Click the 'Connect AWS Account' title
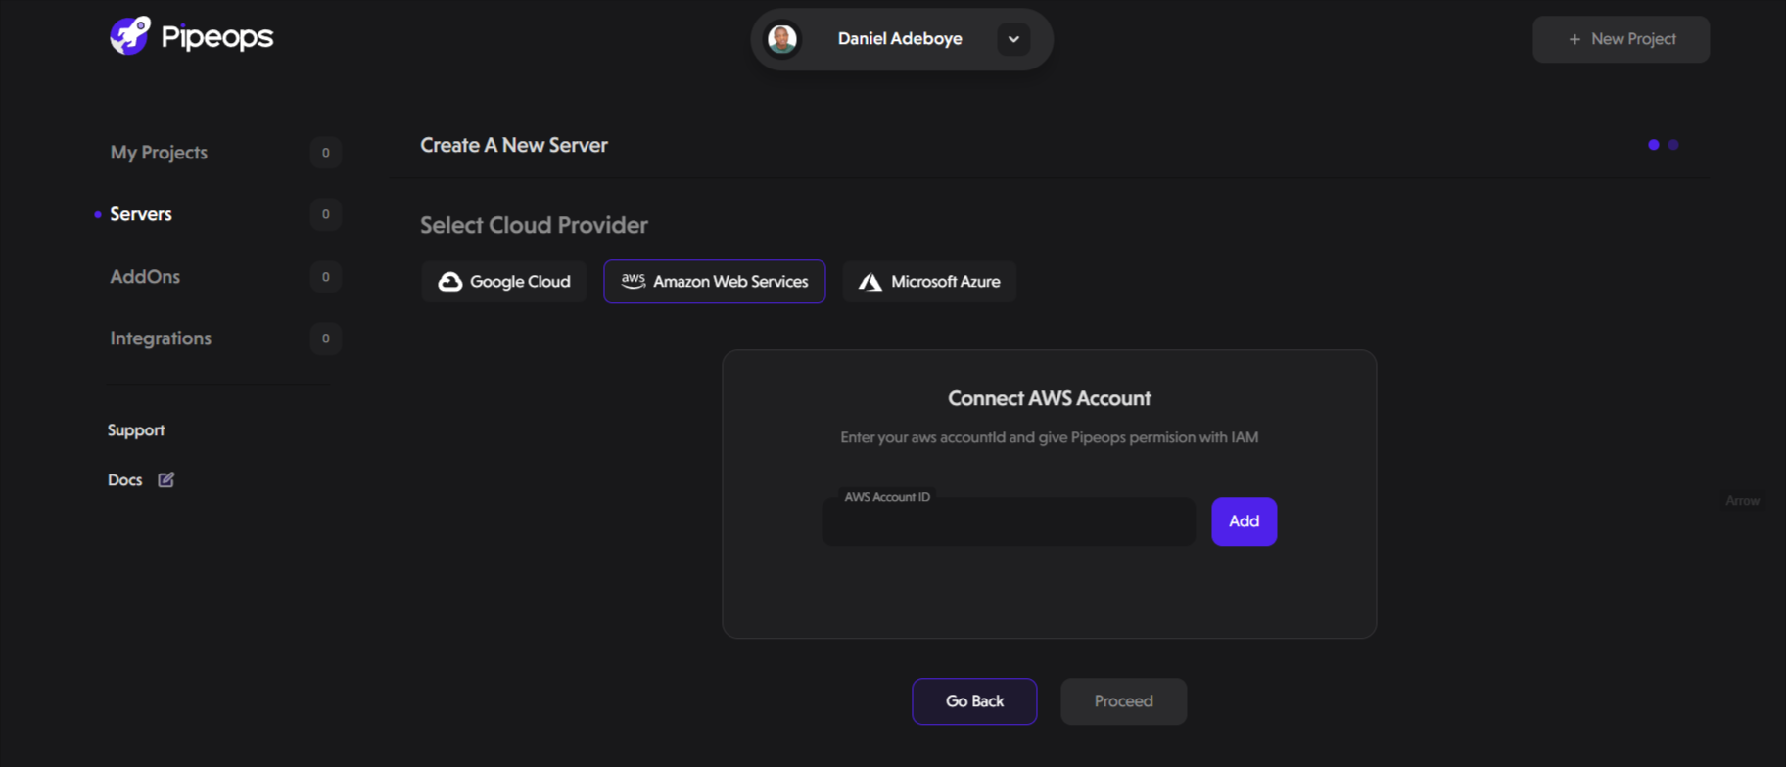The width and height of the screenshot is (1786, 767). click(1049, 398)
